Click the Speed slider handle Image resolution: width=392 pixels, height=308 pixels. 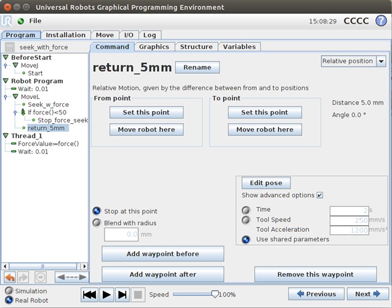pos(215,294)
